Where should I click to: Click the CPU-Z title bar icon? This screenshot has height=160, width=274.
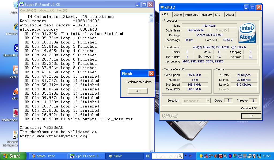click(x=162, y=7)
